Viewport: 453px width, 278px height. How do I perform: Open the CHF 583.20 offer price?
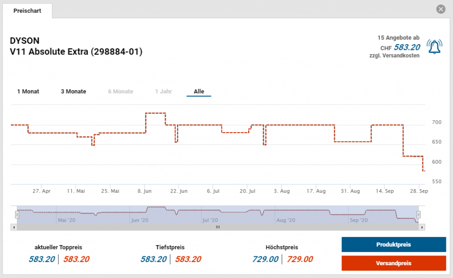tap(407, 47)
